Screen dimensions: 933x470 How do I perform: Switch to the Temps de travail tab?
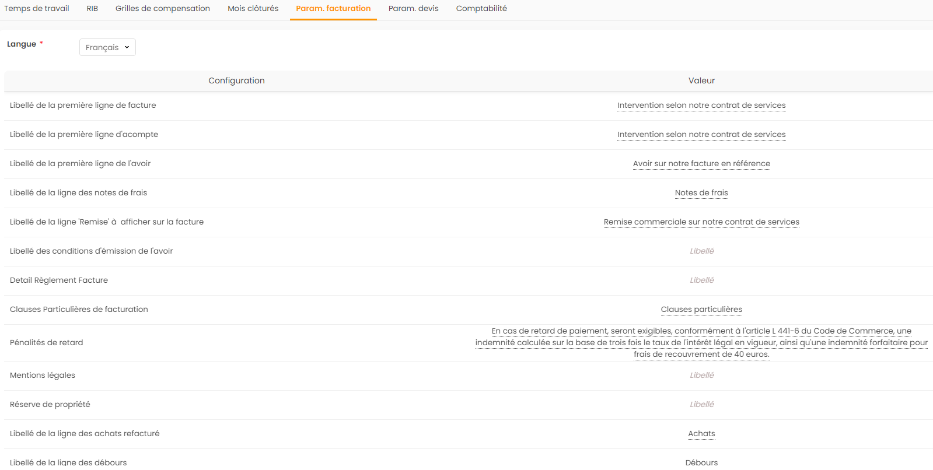point(37,9)
